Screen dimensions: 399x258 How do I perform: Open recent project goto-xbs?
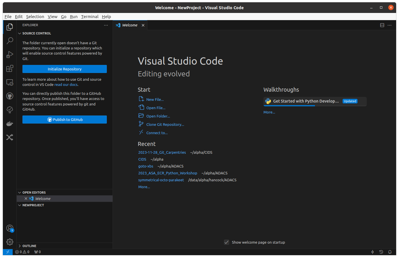pos(146,166)
